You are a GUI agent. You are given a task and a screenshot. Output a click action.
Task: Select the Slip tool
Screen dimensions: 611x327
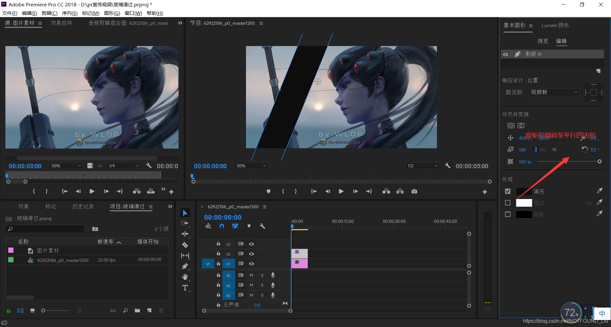point(185,256)
